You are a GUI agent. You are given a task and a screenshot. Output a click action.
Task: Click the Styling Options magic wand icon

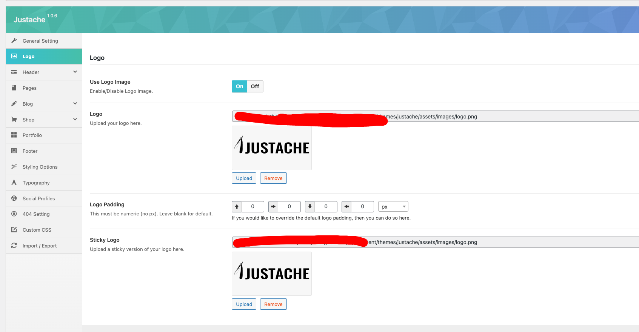click(x=14, y=167)
